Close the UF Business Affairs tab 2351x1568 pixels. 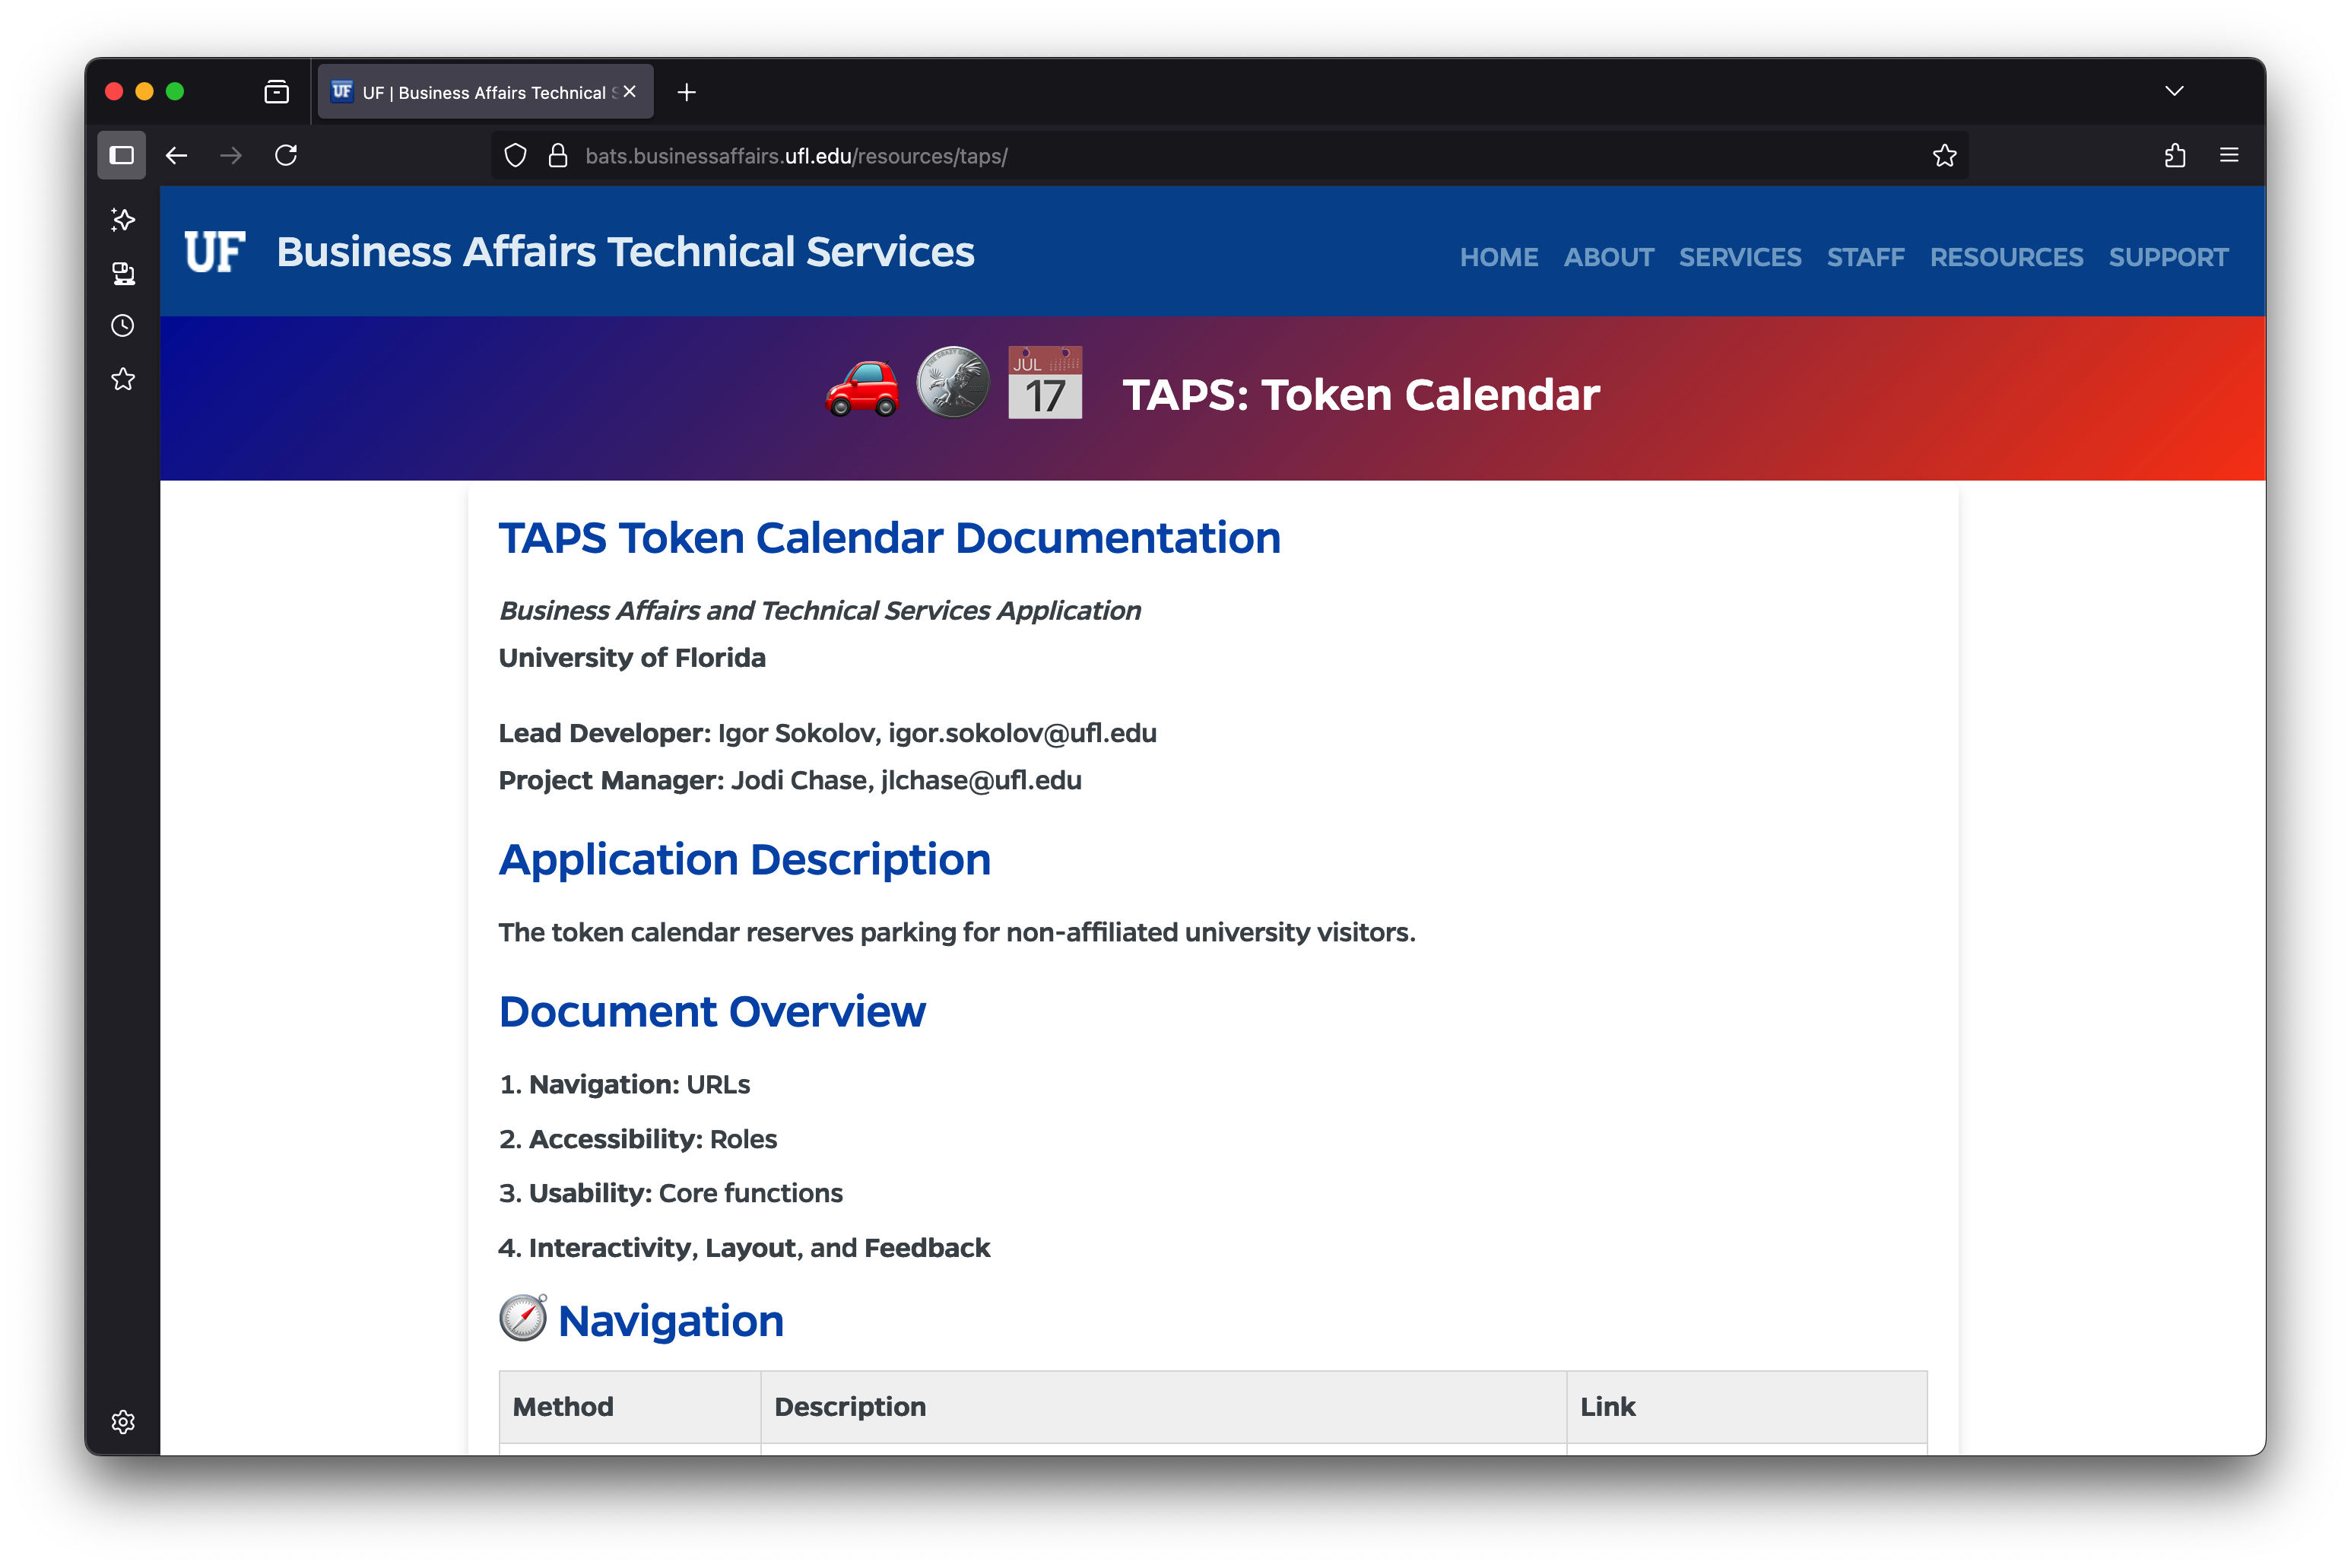[x=629, y=91]
